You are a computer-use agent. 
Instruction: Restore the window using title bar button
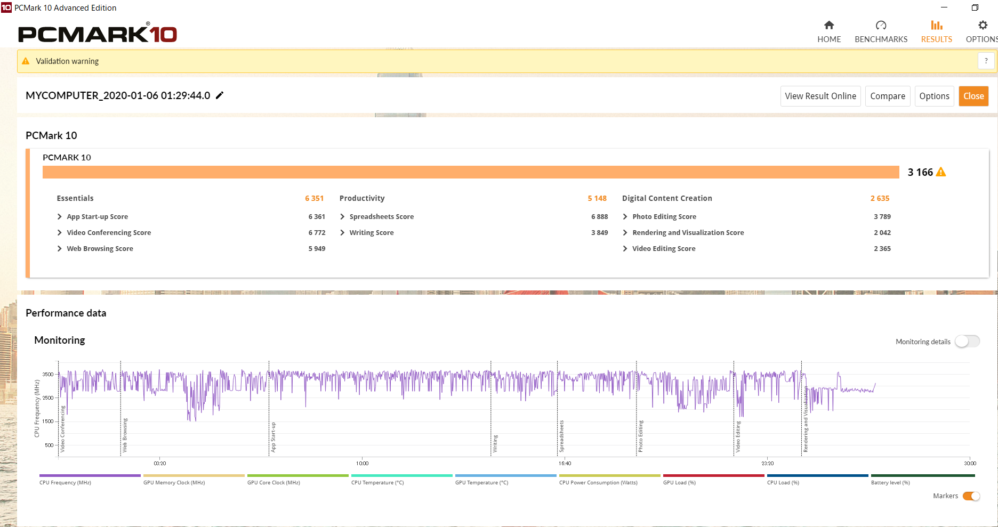click(x=975, y=7)
